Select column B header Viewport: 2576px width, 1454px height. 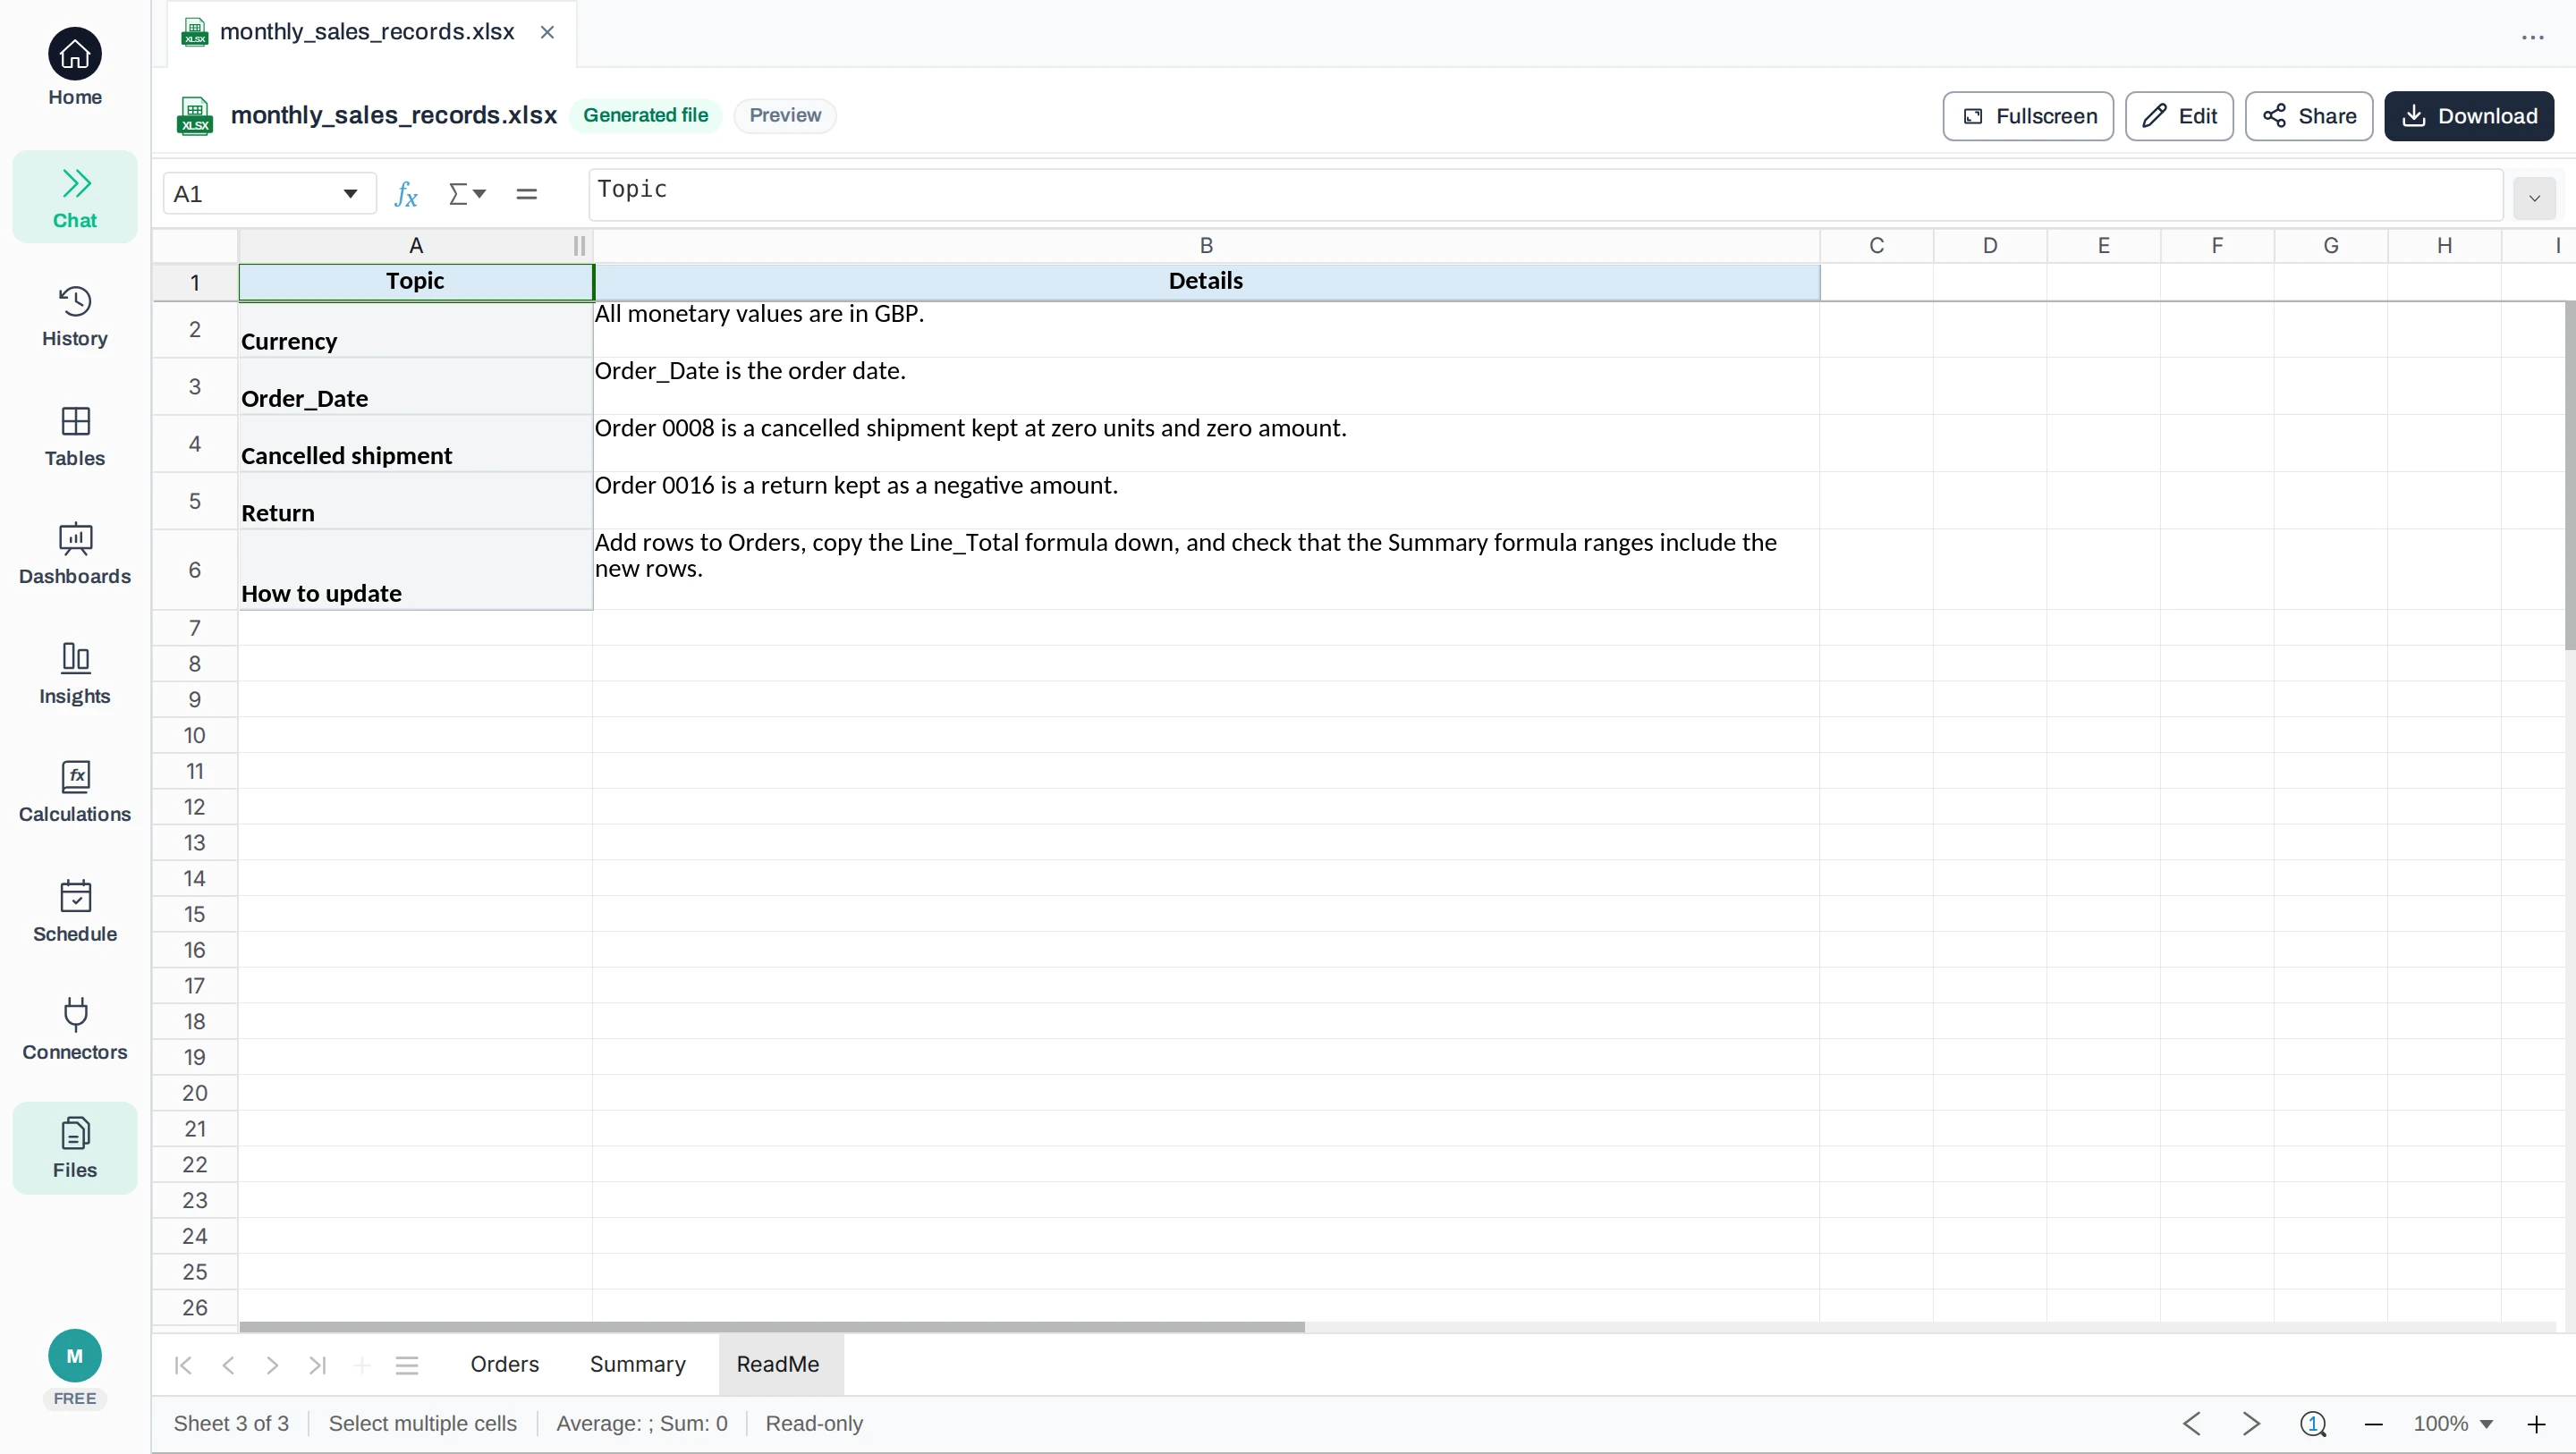coord(1206,246)
